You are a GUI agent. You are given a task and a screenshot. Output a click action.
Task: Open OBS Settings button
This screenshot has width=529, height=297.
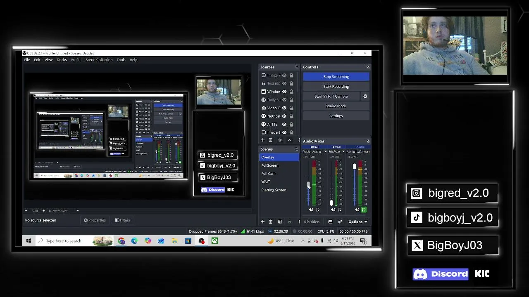point(336,116)
